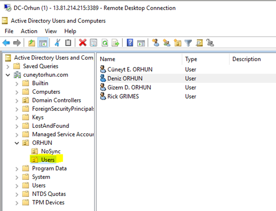Select the ORHUN organizational unit label

click(x=42, y=143)
